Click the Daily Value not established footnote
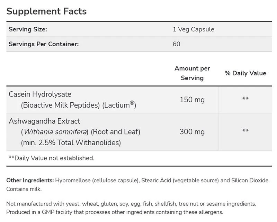 (x=51, y=158)
